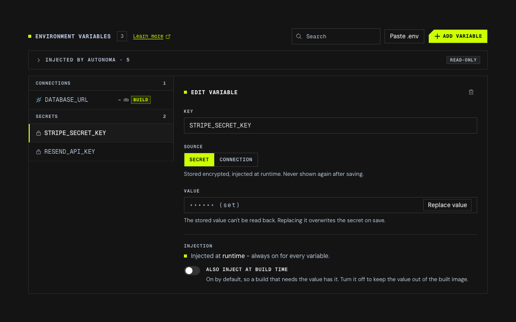
Task: Focus the Search input field
Action: point(336,36)
